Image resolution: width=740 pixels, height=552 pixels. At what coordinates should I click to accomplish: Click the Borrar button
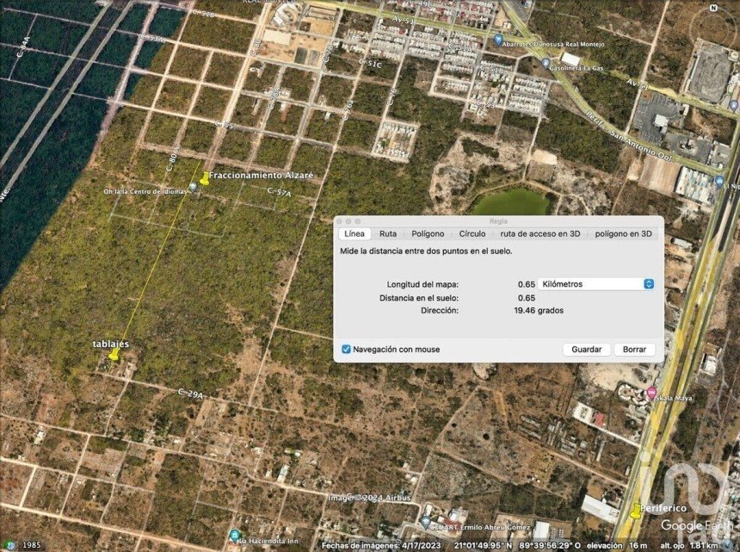coord(634,350)
